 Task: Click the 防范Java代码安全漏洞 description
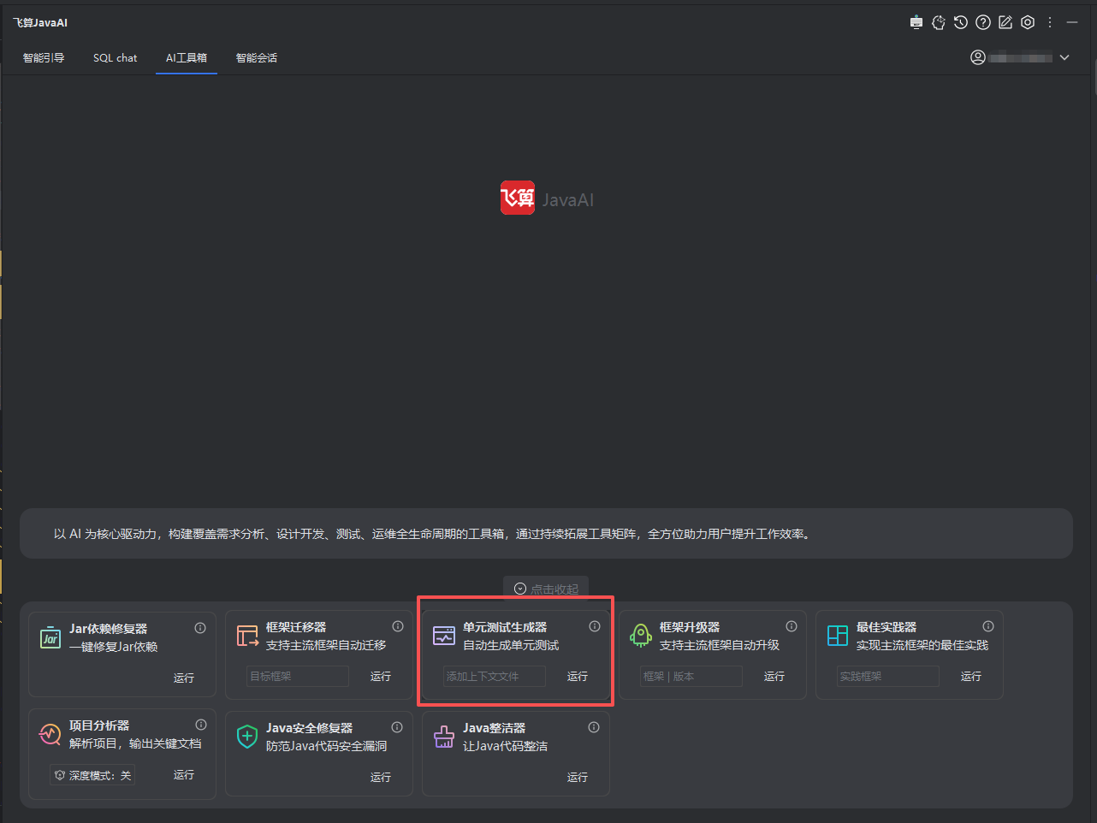pos(326,746)
